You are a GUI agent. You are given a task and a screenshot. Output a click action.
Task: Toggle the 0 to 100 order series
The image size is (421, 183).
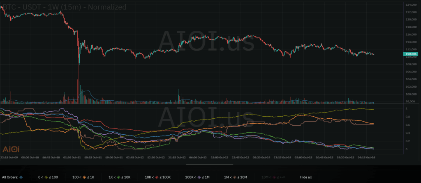[46, 177]
